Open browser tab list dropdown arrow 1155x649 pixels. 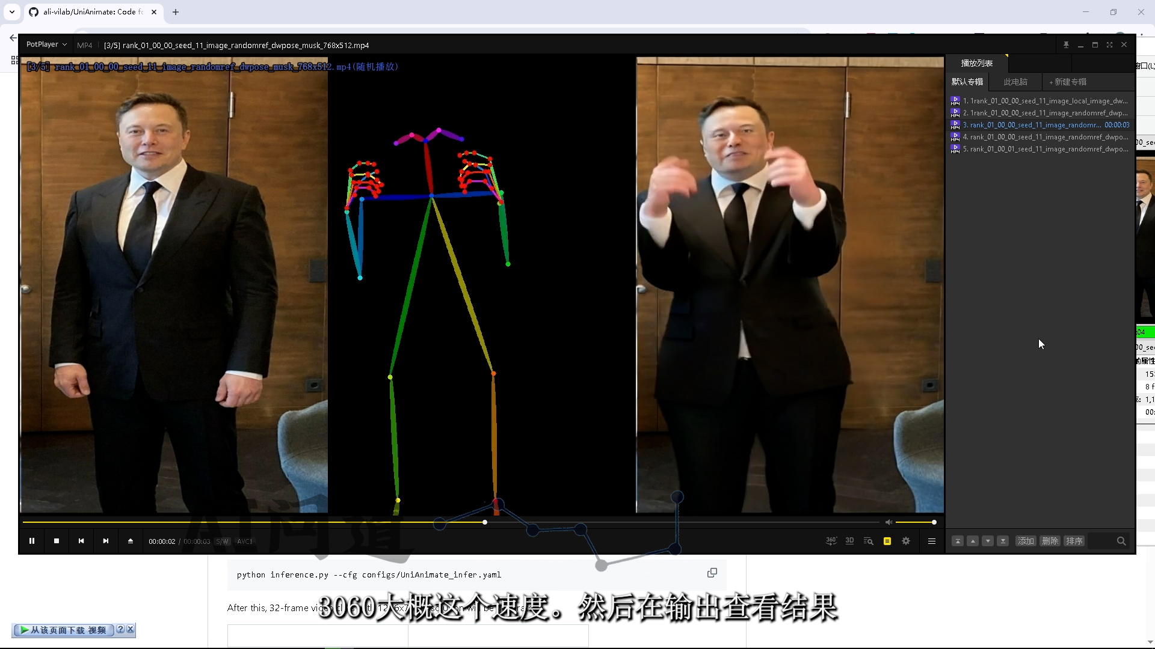coord(12,11)
